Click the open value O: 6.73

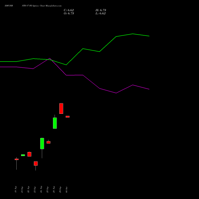point(69,14)
